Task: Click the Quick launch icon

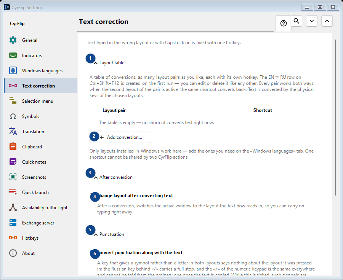Action: [x=13, y=192]
